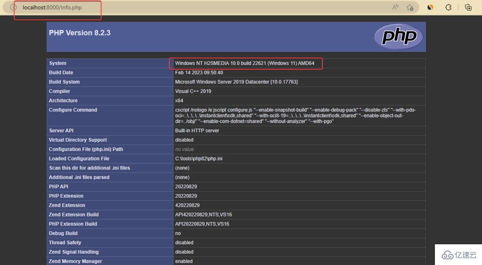Select the Windows NT H2SMEDIA system value

[x=245, y=64]
